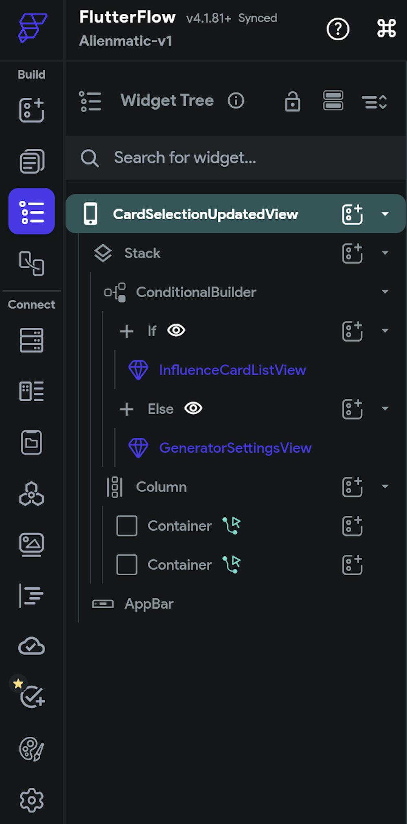Collapse the ConditionalBuilder node arrow
This screenshot has width=407, height=824.
click(385, 292)
